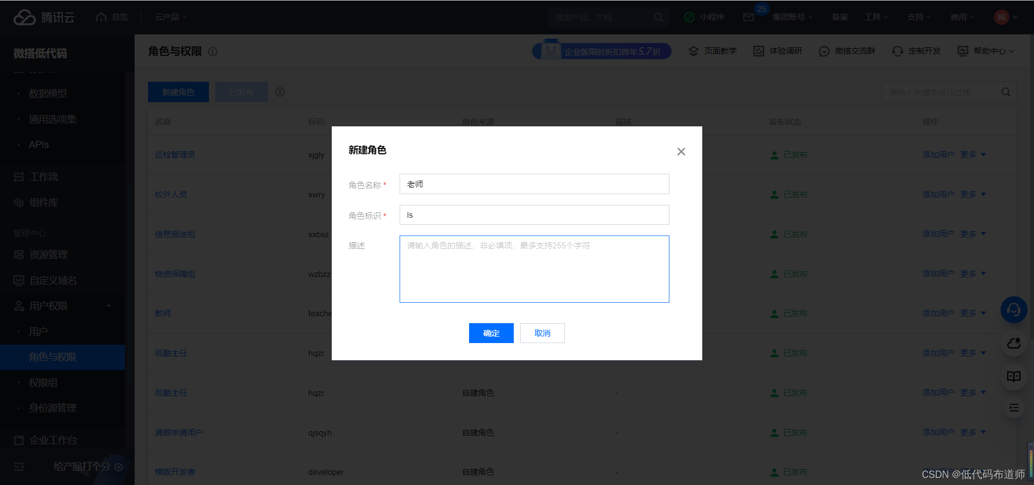Cancel the dialog via 取消
The image size is (1034, 485).
point(542,333)
